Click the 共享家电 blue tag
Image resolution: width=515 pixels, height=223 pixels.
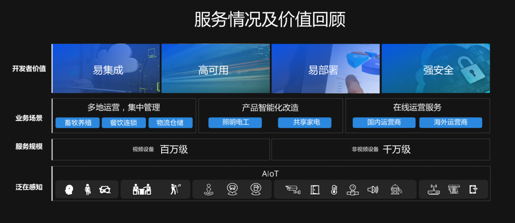pos(304,123)
